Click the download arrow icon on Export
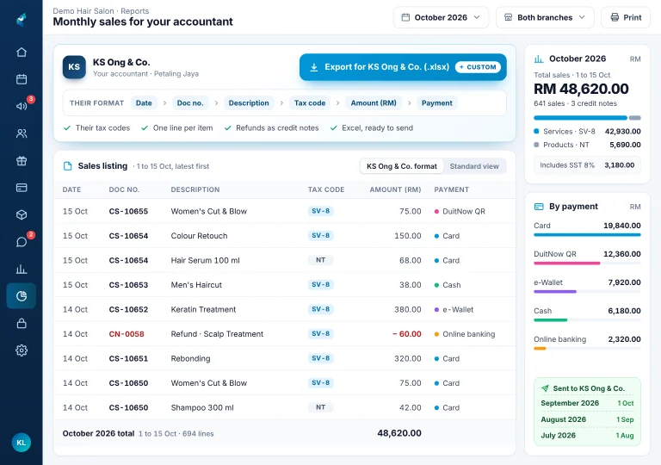 (314, 67)
